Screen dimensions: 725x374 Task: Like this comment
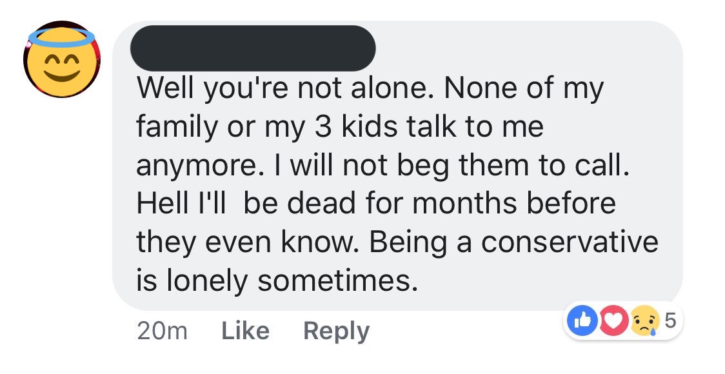point(245,331)
